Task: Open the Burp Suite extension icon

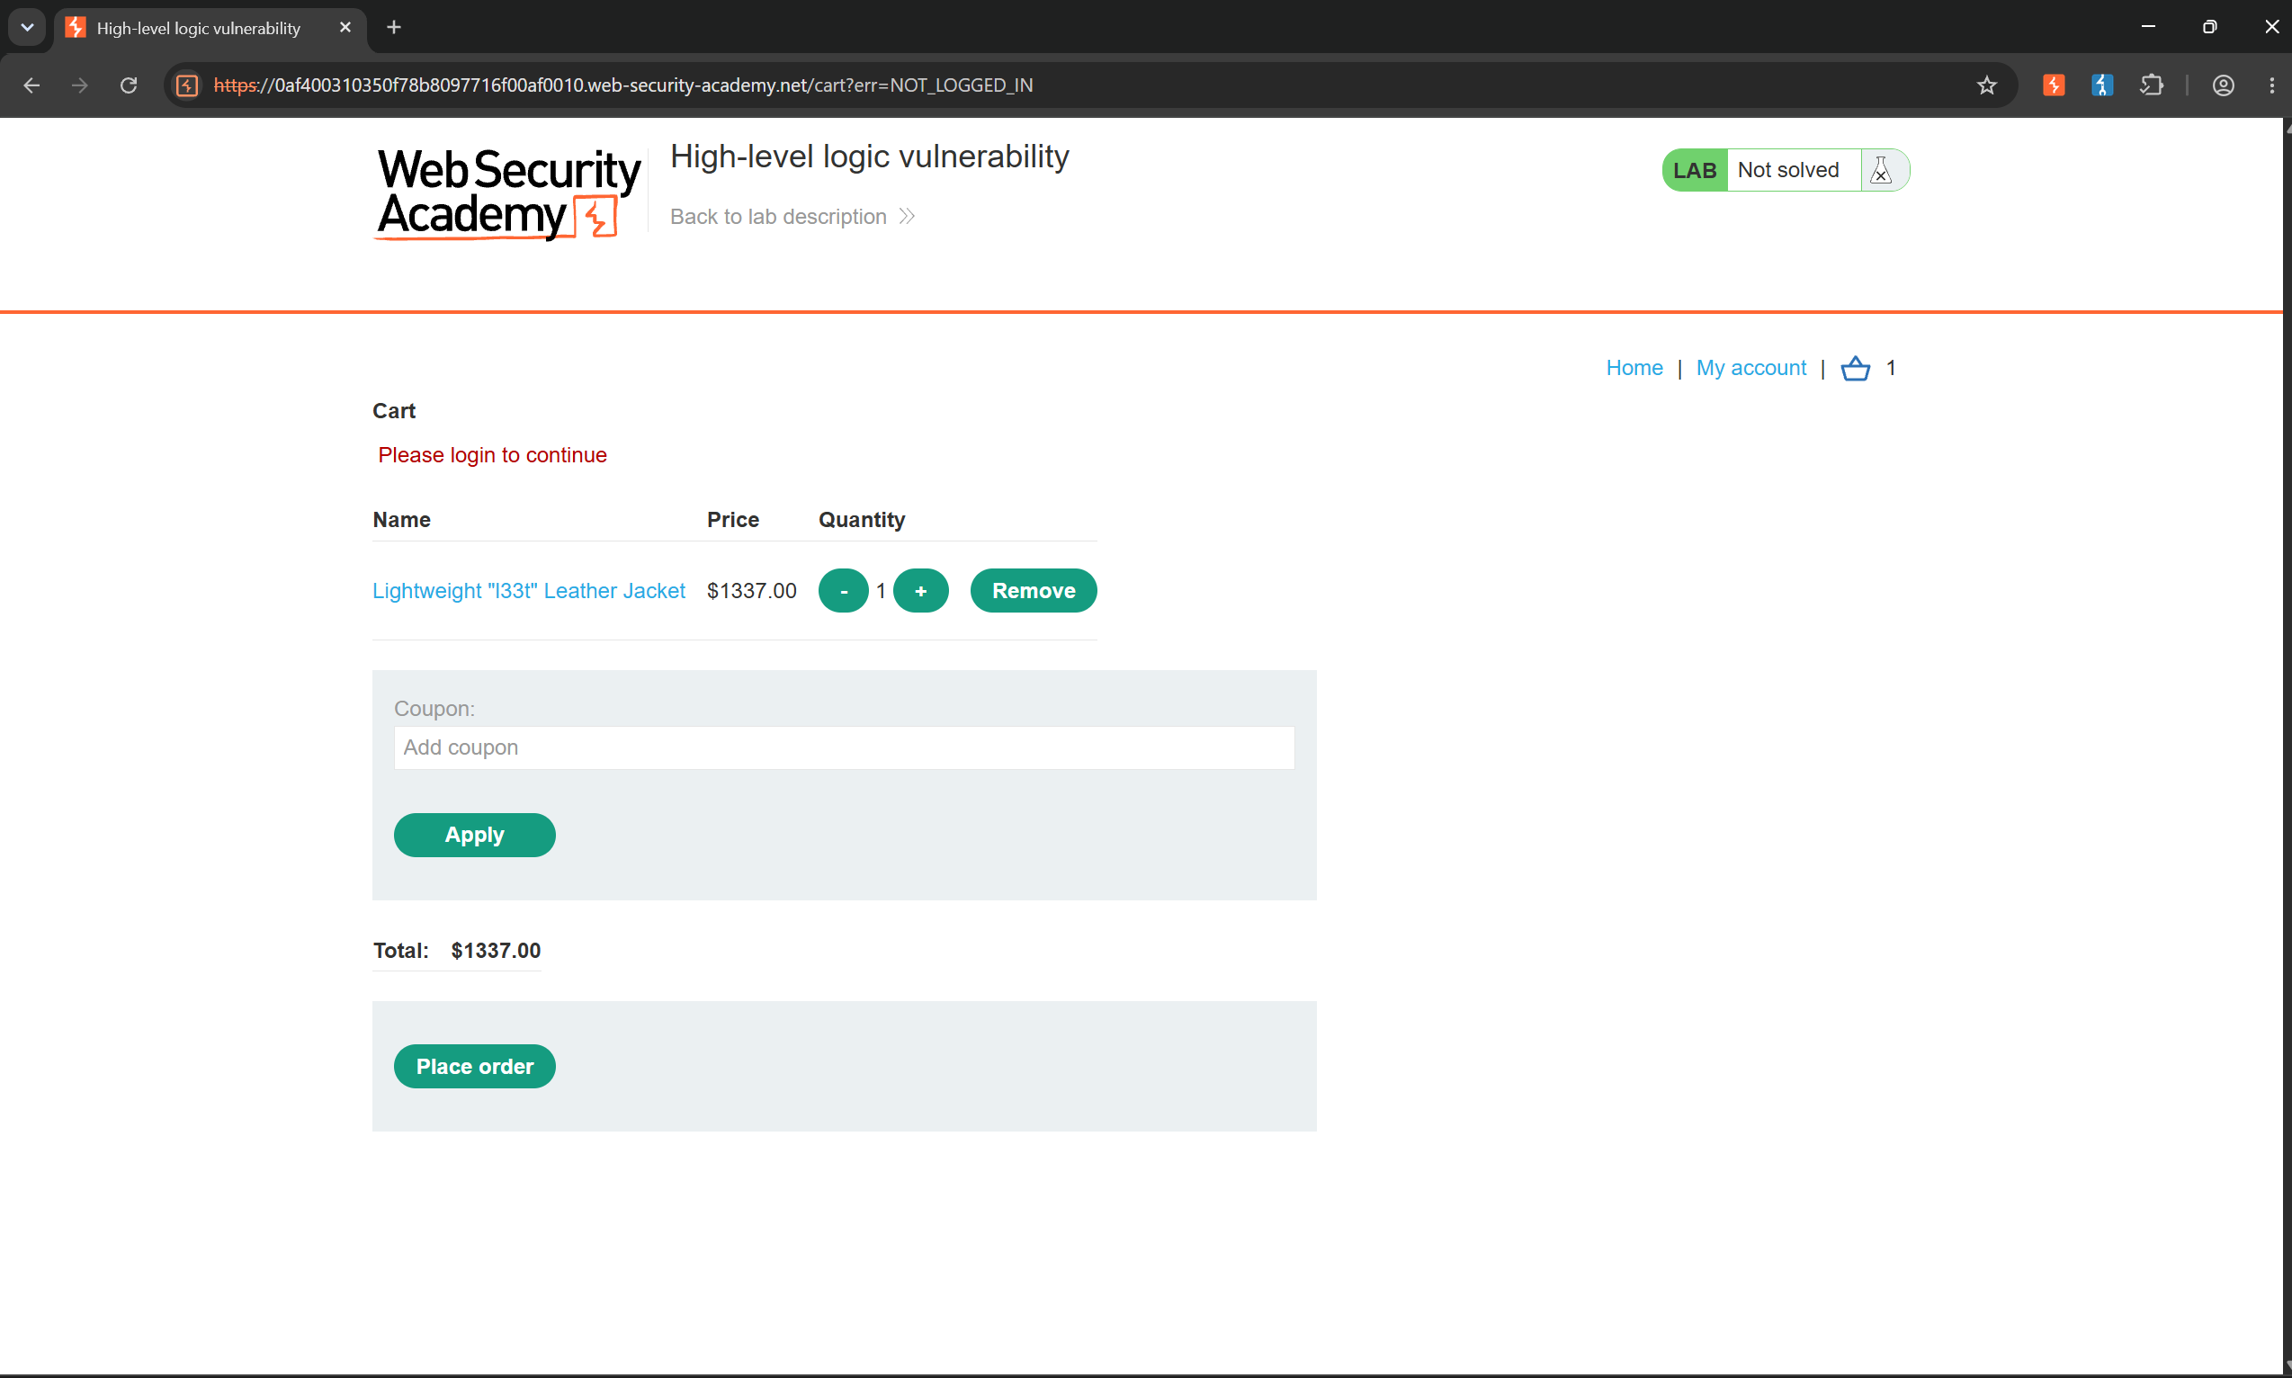Action: tap(2054, 85)
